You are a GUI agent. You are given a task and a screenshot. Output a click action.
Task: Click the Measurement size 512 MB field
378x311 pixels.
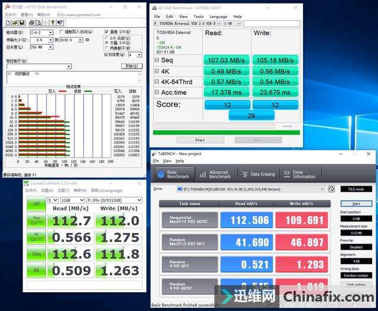pyautogui.click(x=356, y=233)
